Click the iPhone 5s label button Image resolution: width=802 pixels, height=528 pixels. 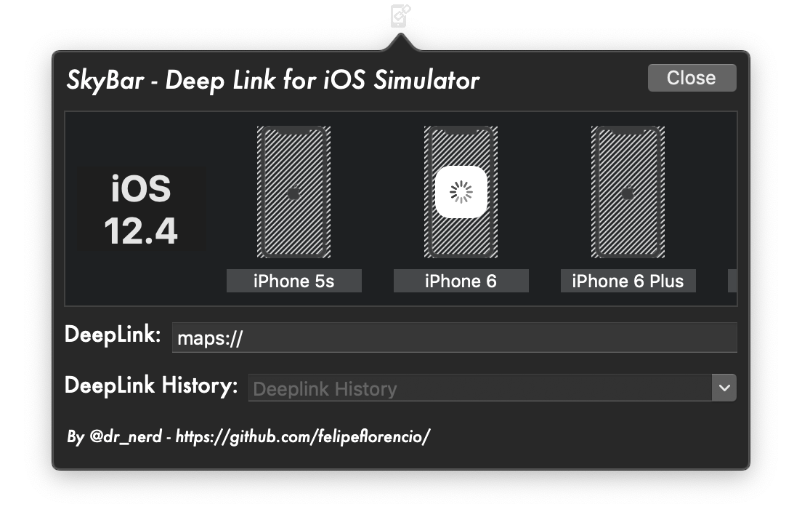(293, 281)
